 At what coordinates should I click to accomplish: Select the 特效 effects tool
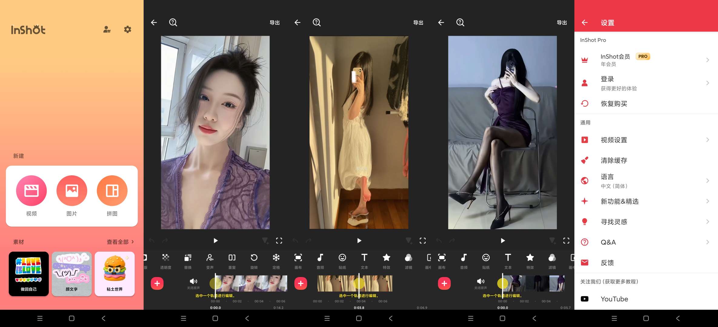point(387,261)
